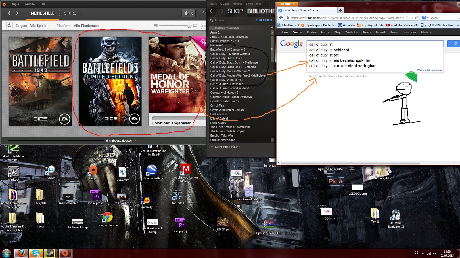The image size is (460, 258).
Task: Switch to Origin Store tab
Action: (x=70, y=13)
